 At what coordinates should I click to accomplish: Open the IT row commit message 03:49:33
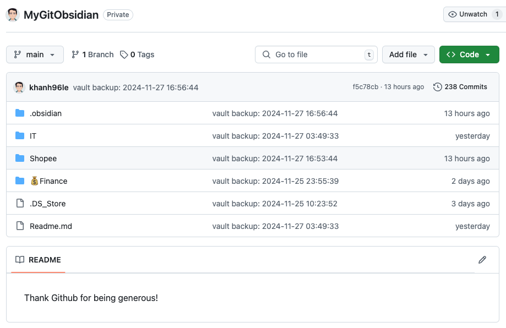click(x=276, y=136)
